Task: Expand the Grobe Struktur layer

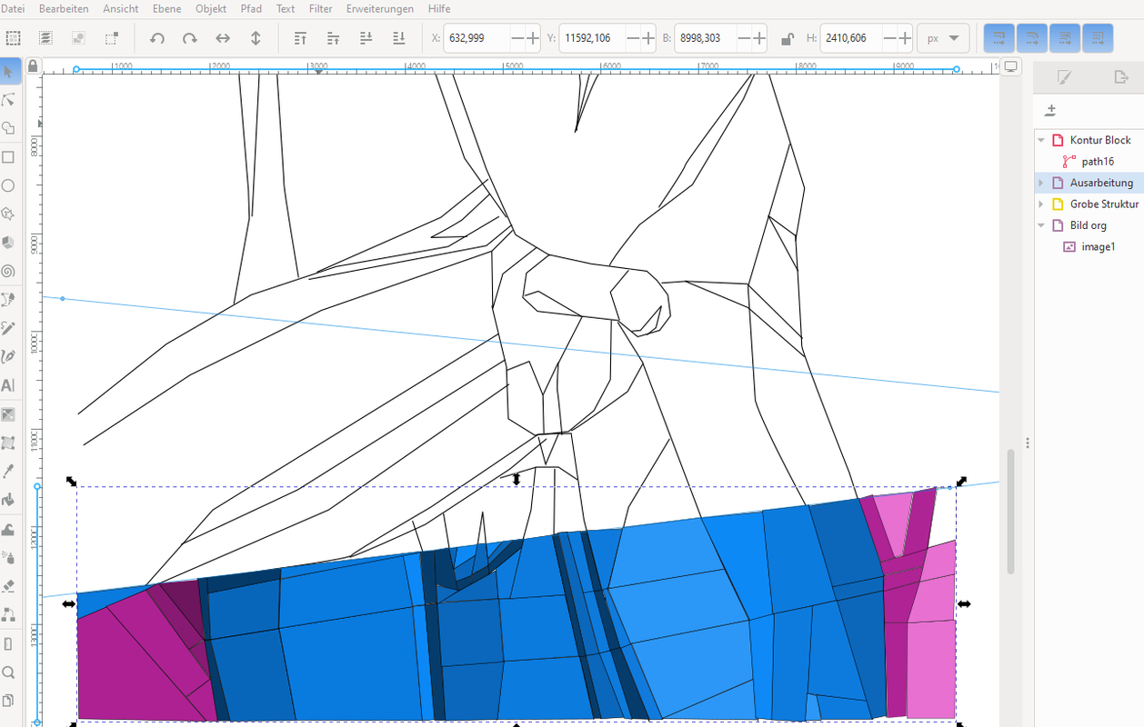Action: click(x=1041, y=204)
